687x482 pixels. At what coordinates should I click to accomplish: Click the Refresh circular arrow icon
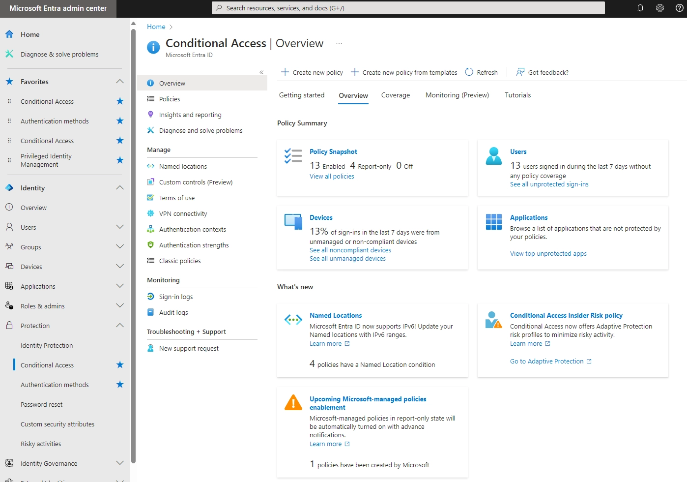coord(469,72)
